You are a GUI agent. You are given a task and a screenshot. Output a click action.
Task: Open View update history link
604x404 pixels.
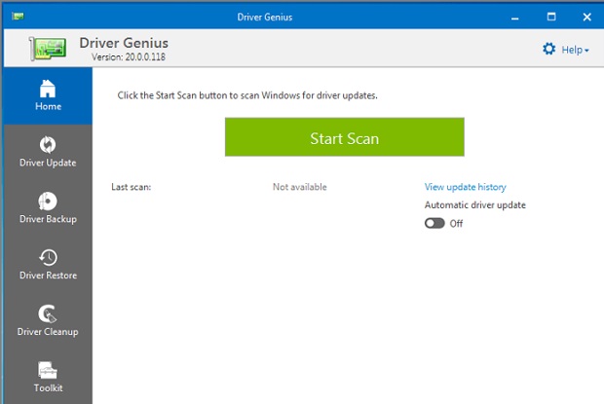pyautogui.click(x=466, y=187)
